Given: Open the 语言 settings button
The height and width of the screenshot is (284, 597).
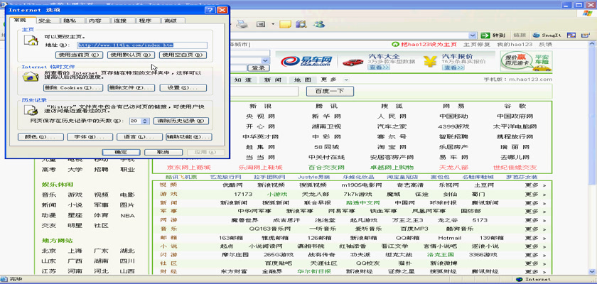Looking at the screenshot, I should point(139,137).
